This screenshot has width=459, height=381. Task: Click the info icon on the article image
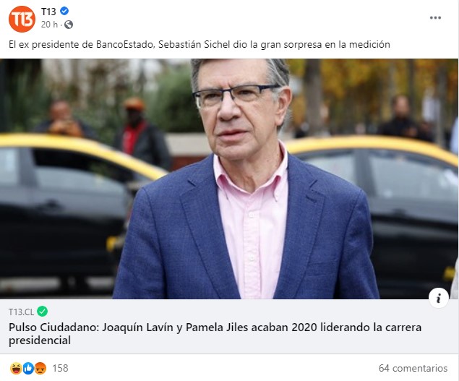click(439, 298)
